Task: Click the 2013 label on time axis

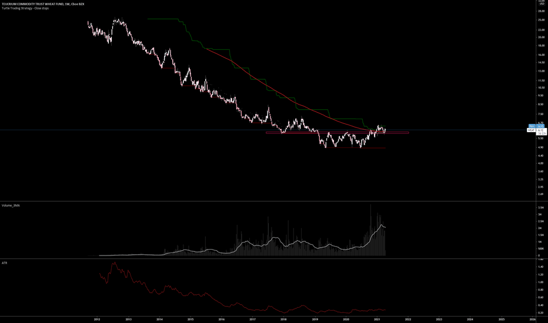Action: coord(128,319)
